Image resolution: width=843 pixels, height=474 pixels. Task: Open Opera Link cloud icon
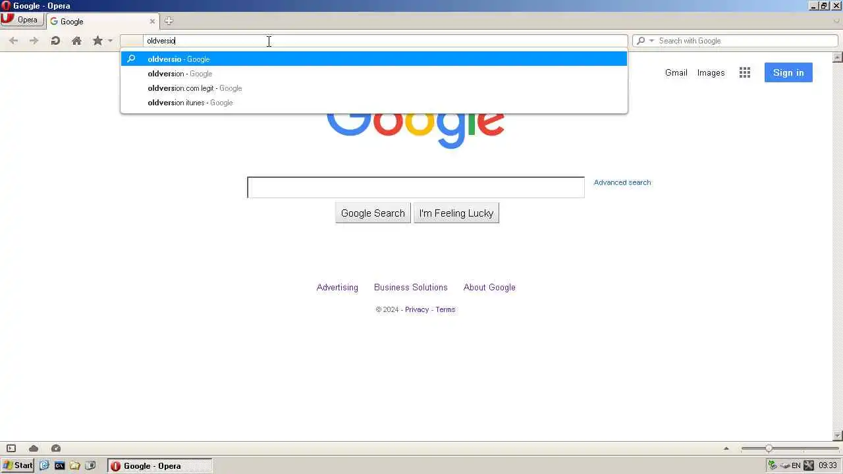[34, 448]
